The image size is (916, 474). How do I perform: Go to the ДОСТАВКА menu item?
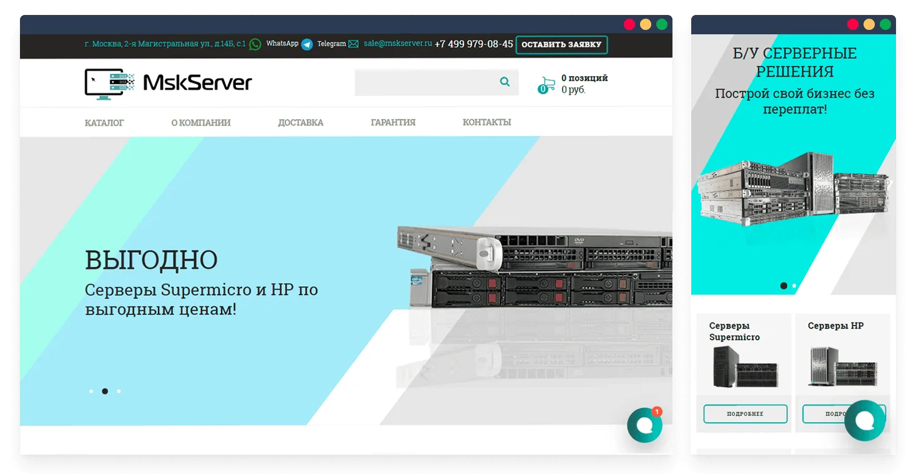pyautogui.click(x=300, y=122)
